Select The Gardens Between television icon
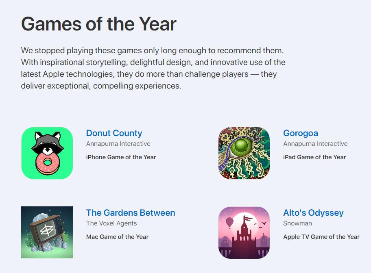This screenshot has width=371, height=273. click(x=47, y=232)
